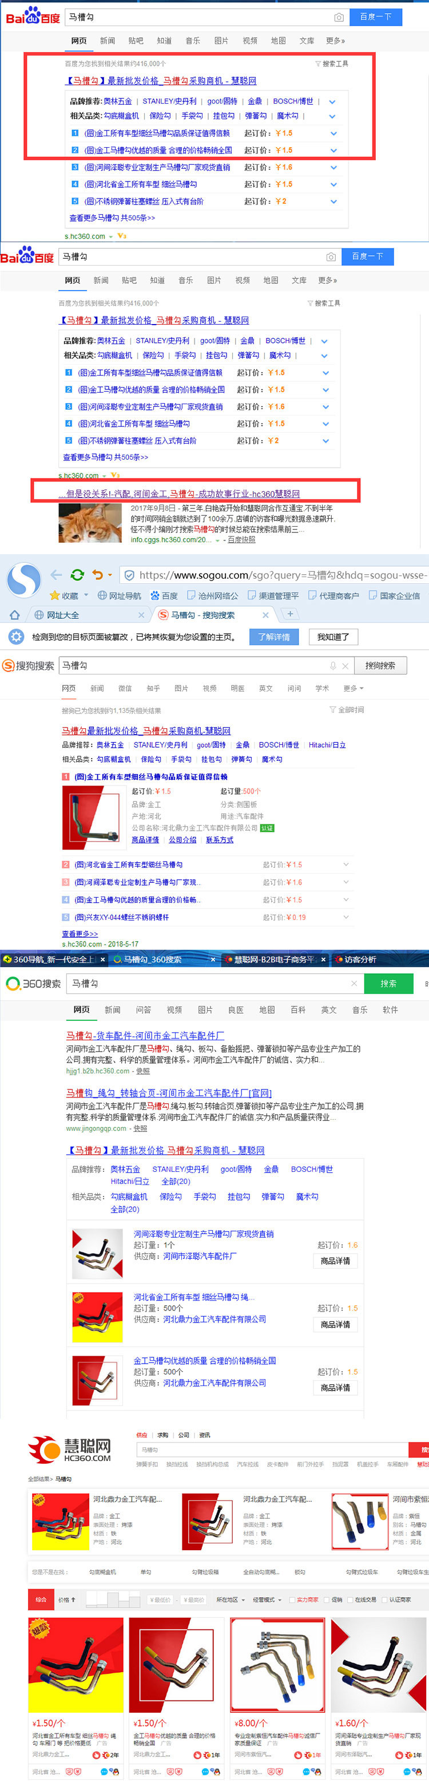The width and height of the screenshot is (429, 1781).
Task: Click the Sogou browser back arrow
Action: [x=57, y=575]
